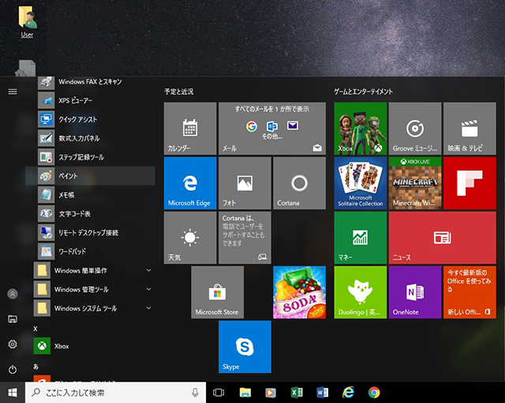The width and height of the screenshot is (505, 403).
Task: Click the microphone icon in search box
Action: click(x=195, y=392)
